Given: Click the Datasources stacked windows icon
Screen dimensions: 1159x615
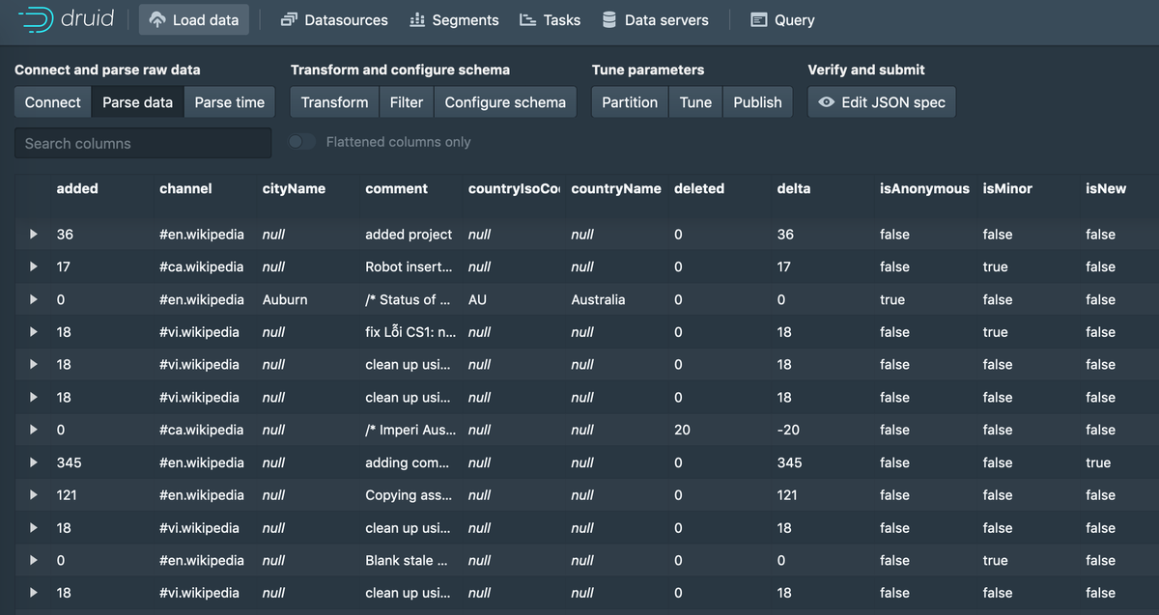Looking at the screenshot, I should pos(288,20).
